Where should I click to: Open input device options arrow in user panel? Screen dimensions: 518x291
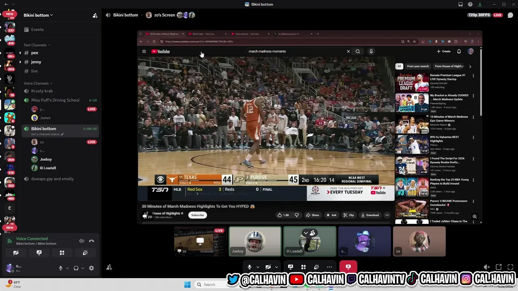pos(67,268)
